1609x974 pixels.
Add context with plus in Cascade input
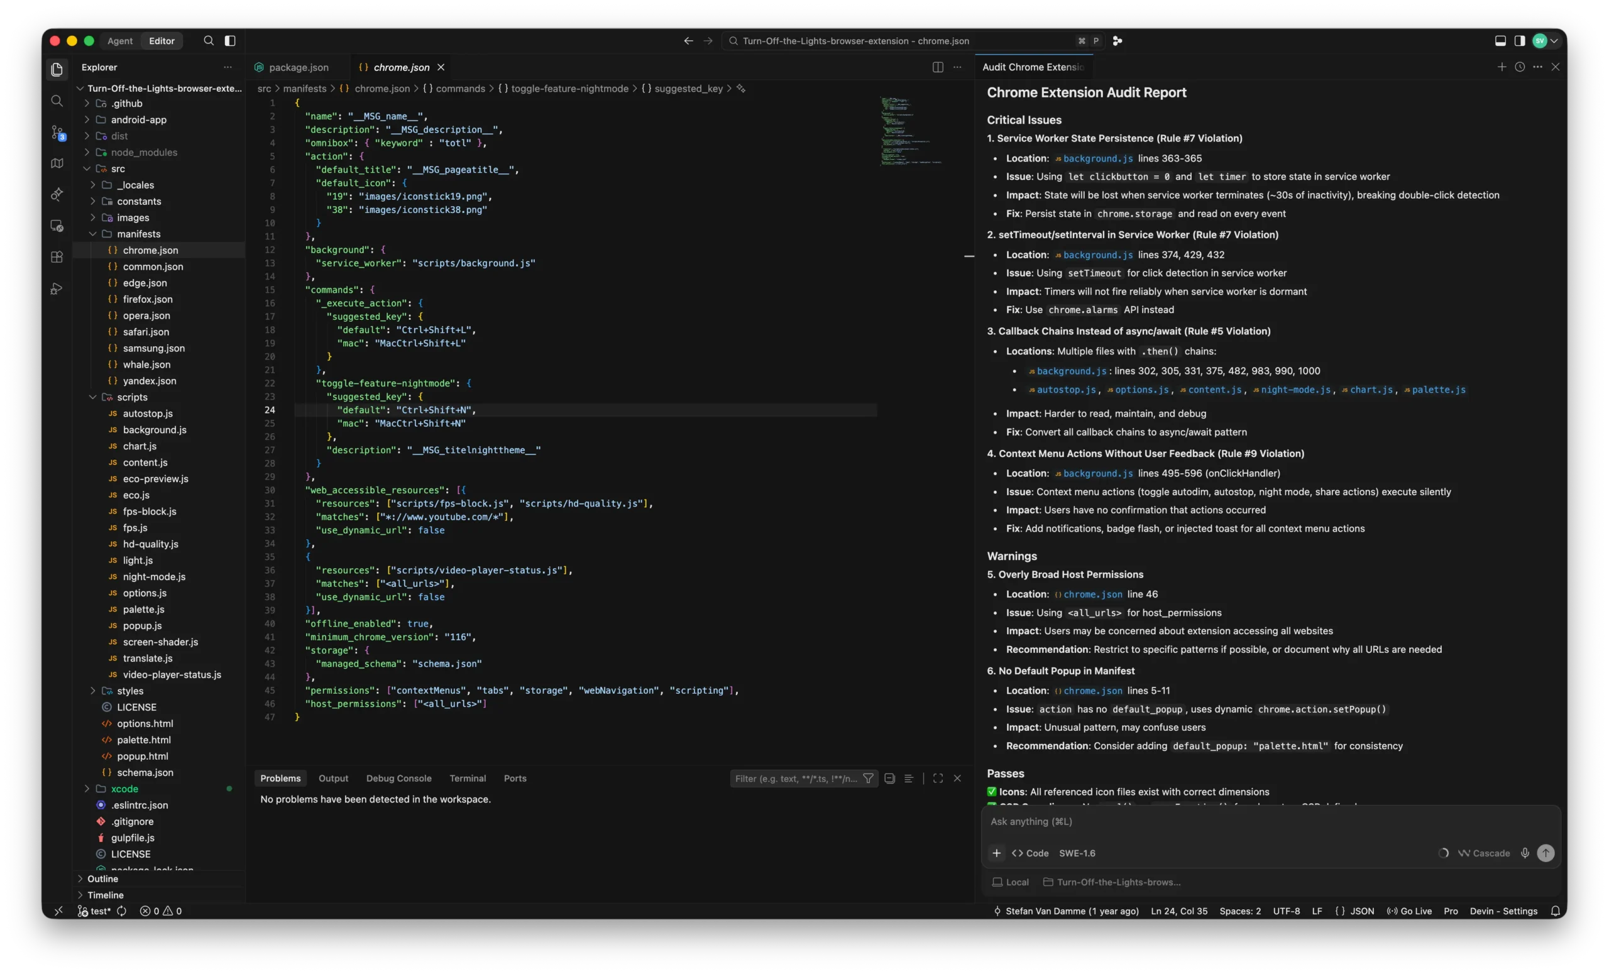click(x=996, y=853)
